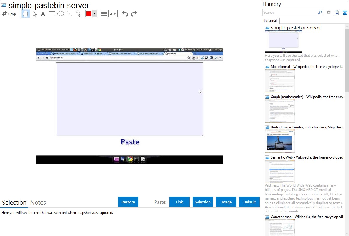Select the freehand scribble tool

[78, 14]
